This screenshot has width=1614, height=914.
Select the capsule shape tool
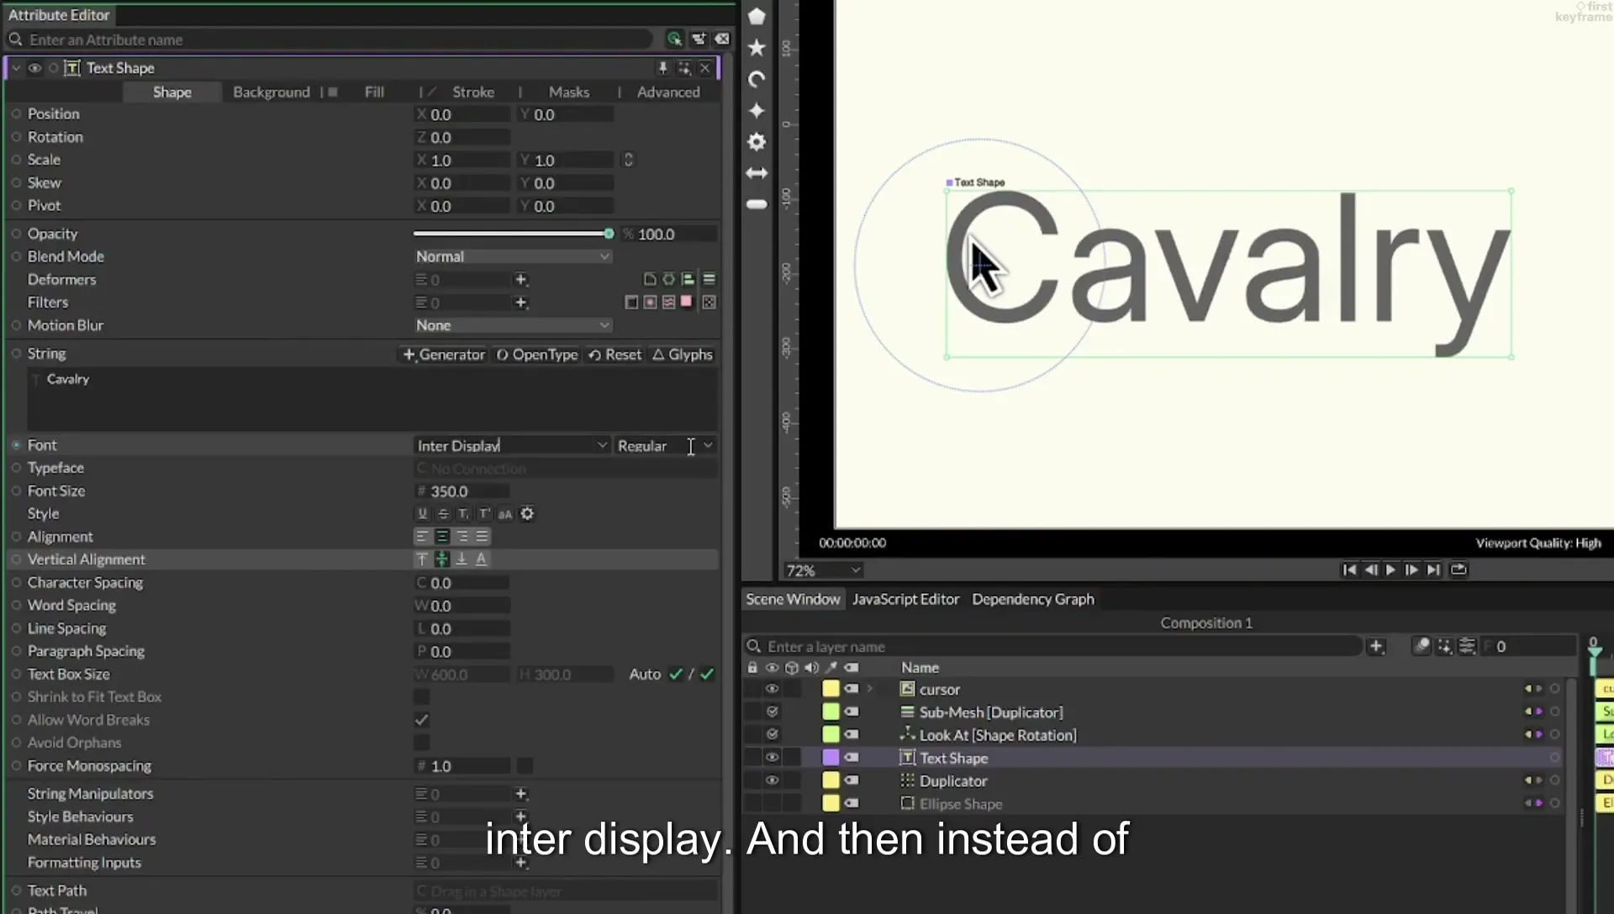click(757, 204)
